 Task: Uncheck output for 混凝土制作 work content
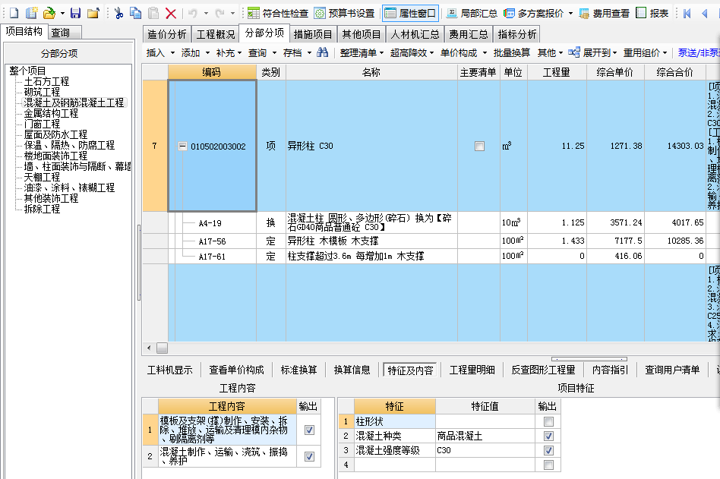tap(309, 456)
